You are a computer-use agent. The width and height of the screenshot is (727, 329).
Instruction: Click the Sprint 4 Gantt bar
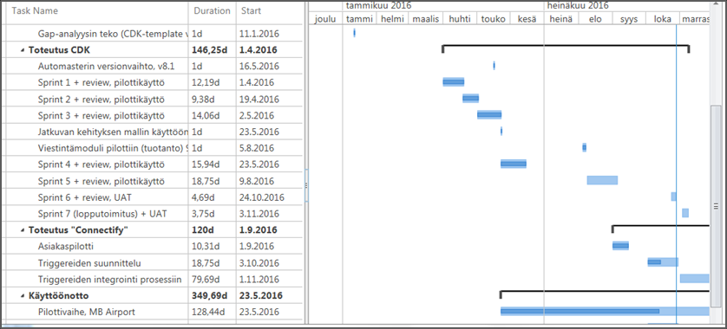pyautogui.click(x=514, y=164)
